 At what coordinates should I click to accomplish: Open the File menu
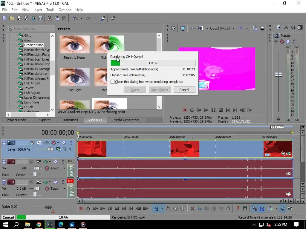click(5, 10)
